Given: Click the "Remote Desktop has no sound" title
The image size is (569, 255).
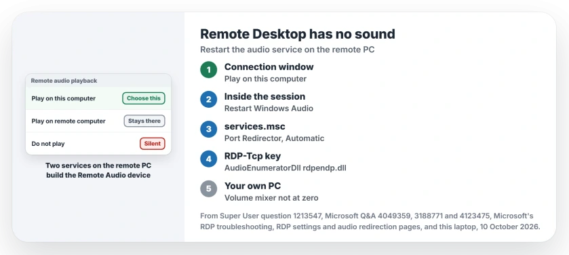Looking at the screenshot, I should click(298, 34).
